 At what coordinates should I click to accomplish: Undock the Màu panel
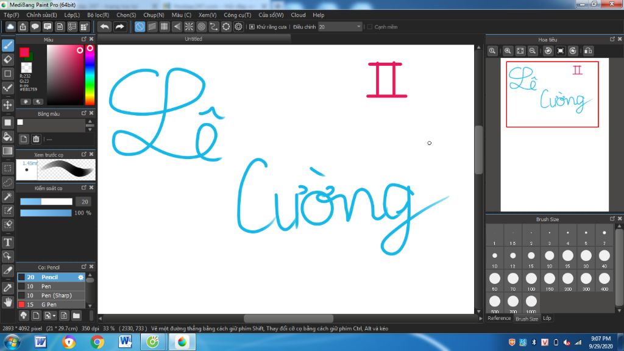tap(84, 39)
